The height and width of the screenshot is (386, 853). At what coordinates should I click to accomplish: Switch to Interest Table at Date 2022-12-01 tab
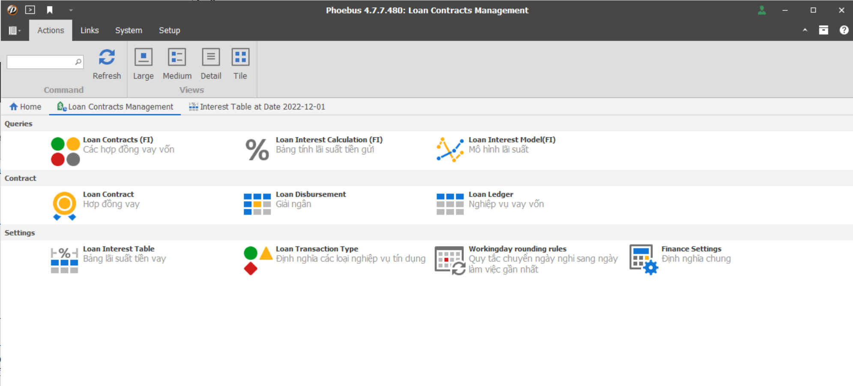[x=257, y=107]
